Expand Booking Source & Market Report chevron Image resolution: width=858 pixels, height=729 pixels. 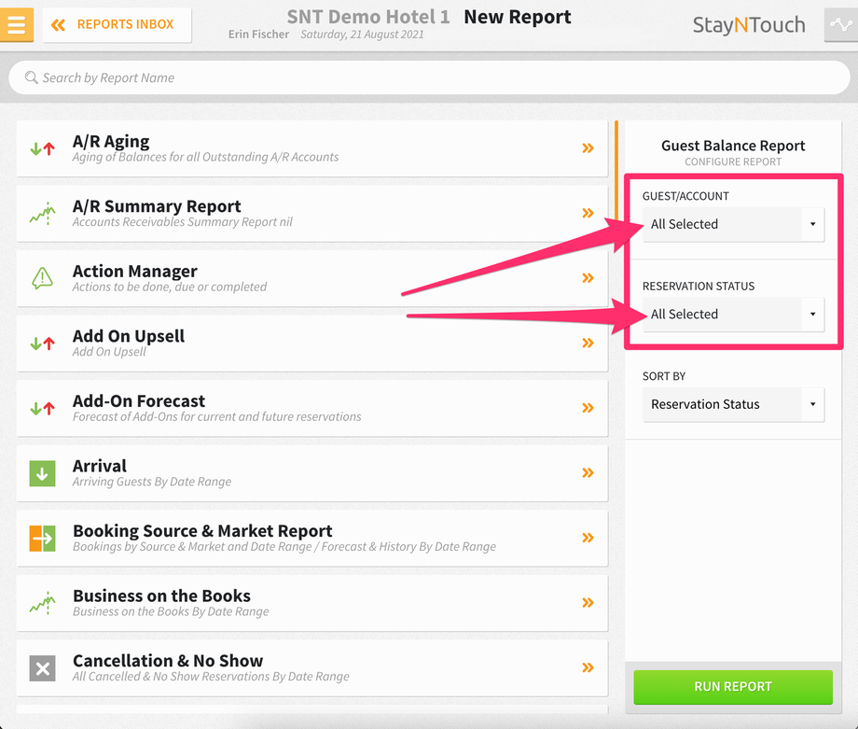pyautogui.click(x=588, y=538)
